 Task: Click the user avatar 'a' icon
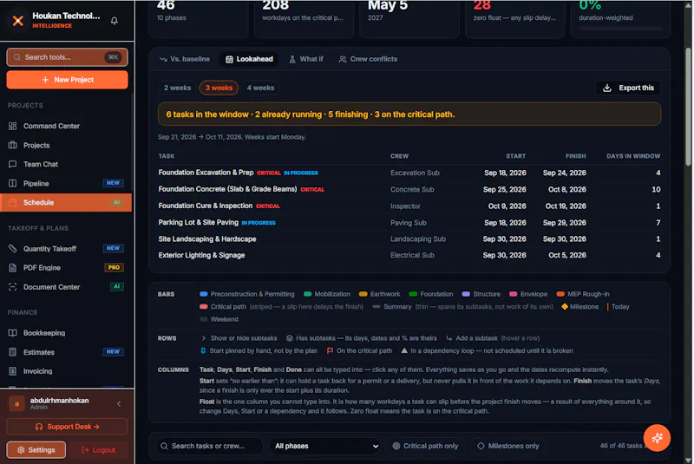click(x=16, y=403)
